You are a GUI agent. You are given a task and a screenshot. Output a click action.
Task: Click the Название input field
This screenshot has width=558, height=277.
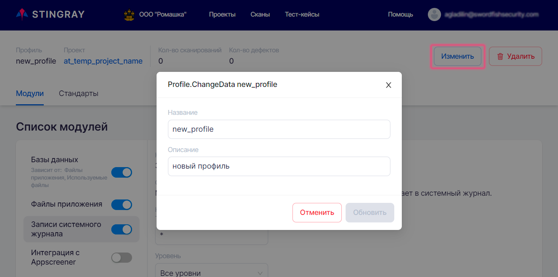(279, 129)
